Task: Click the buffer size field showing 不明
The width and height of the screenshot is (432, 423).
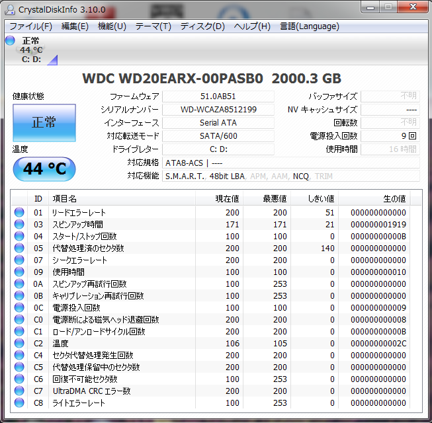Action: pyautogui.click(x=390, y=96)
